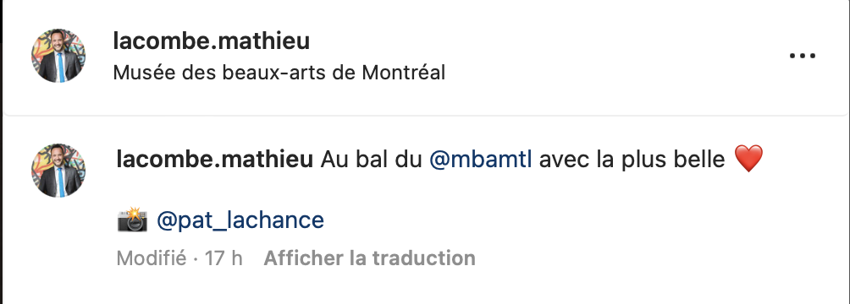
Task: Open lacombe.mathieu profile picture in post header
Action: (x=58, y=56)
